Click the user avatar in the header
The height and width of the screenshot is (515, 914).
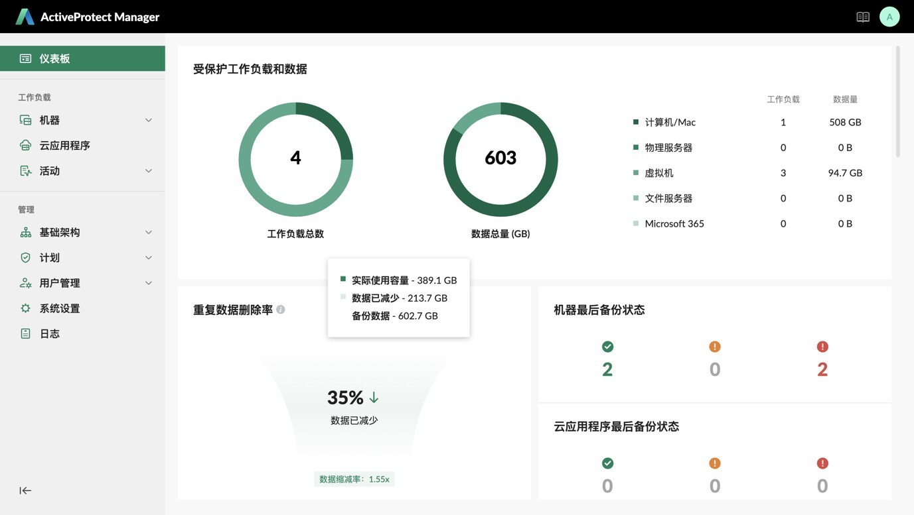click(x=889, y=17)
